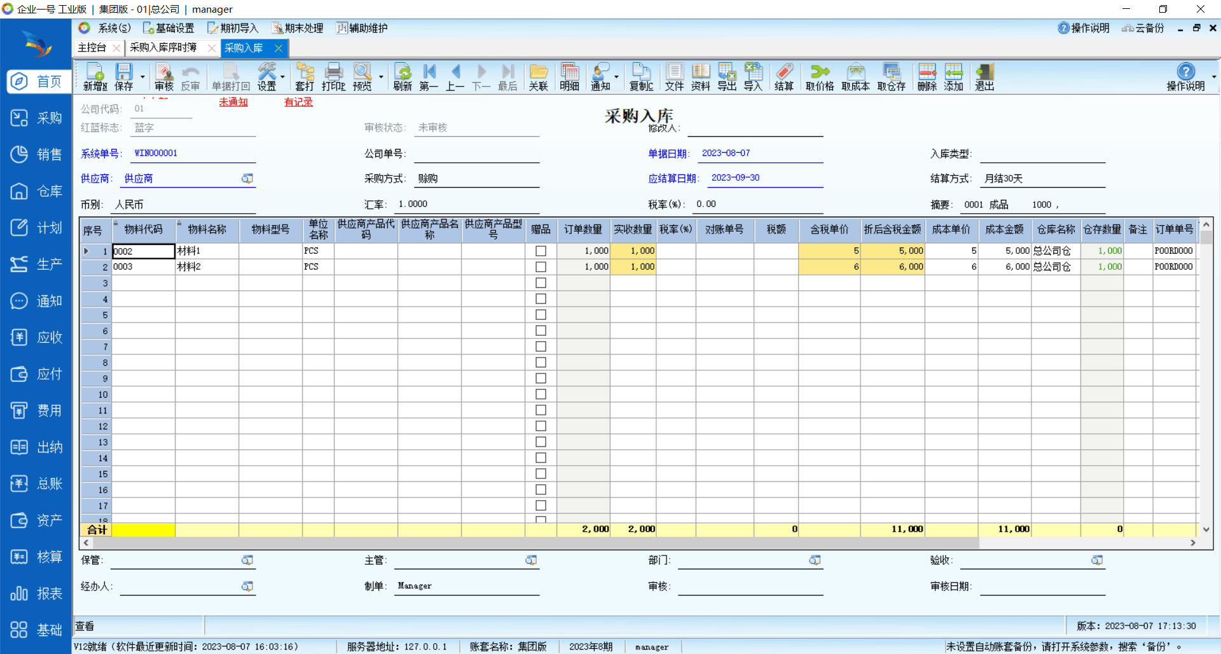The height and width of the screenshot is (654, 1221).
Task: Switch to the 采购入库序时簿 tab
Action: pos(163,48)
